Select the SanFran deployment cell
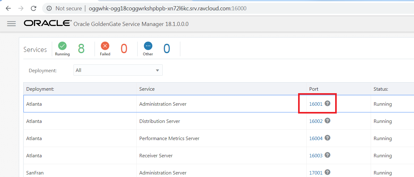This screenshot has height=177, width=414. tap(80, 171)
